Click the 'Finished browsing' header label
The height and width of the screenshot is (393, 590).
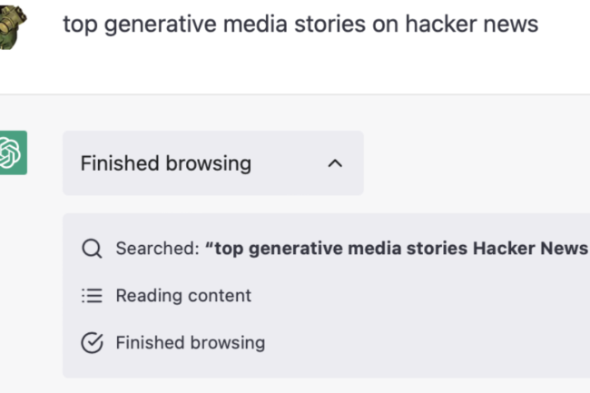[x=166, y=163]
